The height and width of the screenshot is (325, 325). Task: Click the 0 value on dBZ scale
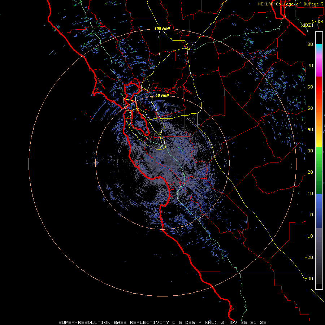pos(312,215)
